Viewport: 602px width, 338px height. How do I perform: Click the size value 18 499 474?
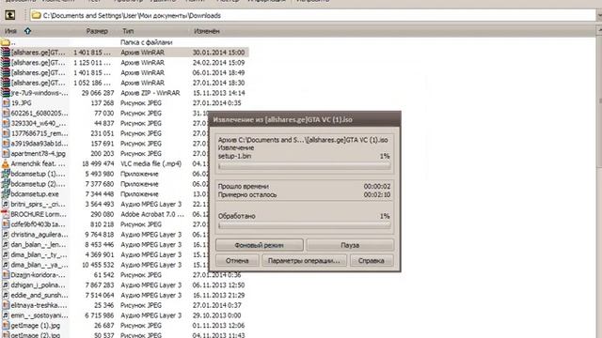coord(98,163)
